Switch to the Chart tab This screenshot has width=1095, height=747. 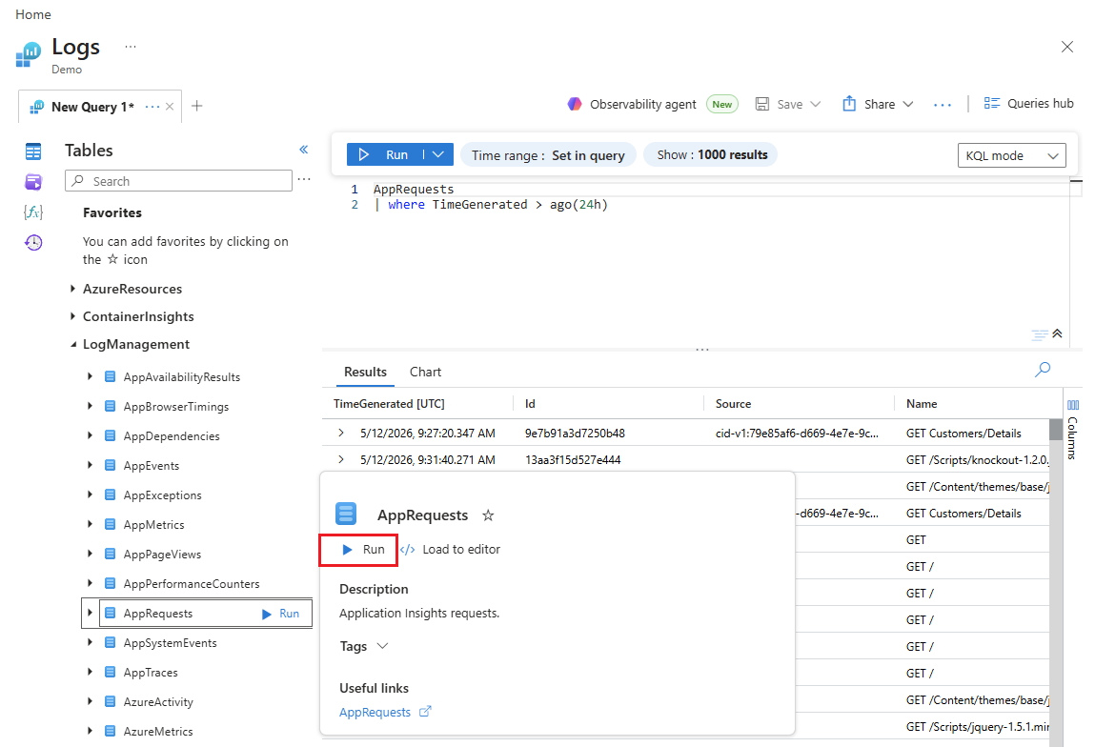click(x=425, y=373)
